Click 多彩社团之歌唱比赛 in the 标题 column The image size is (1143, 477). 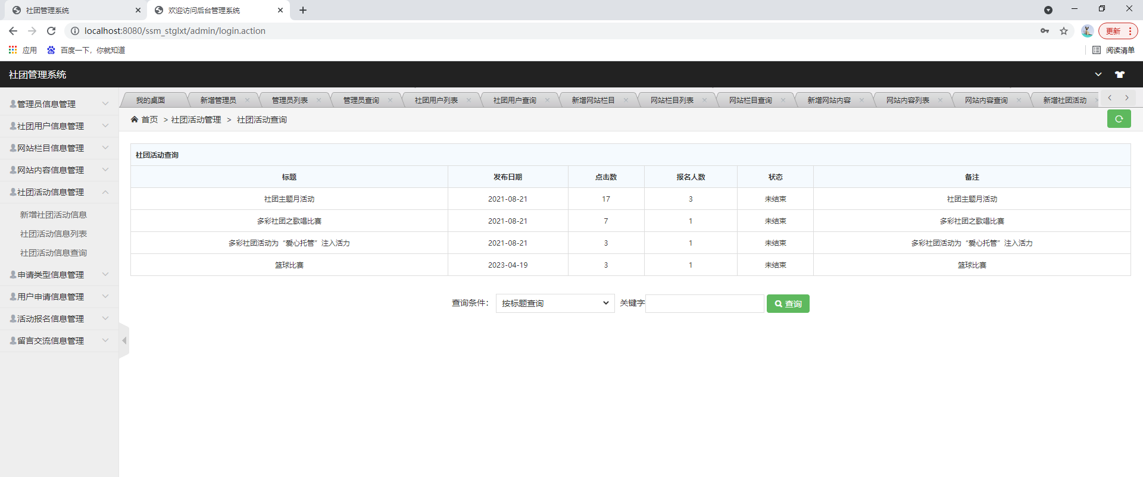(289, 221)
